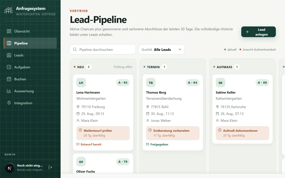The width and height of the screenshot is (285, 178).
Task: Click the LH avatar on Lena Hartmann card
Action: point(81,83)
